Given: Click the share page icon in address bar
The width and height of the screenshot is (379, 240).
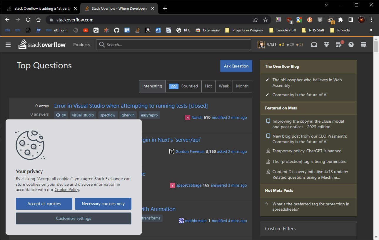Looking at the screenshot, I should tap(255, 20).
